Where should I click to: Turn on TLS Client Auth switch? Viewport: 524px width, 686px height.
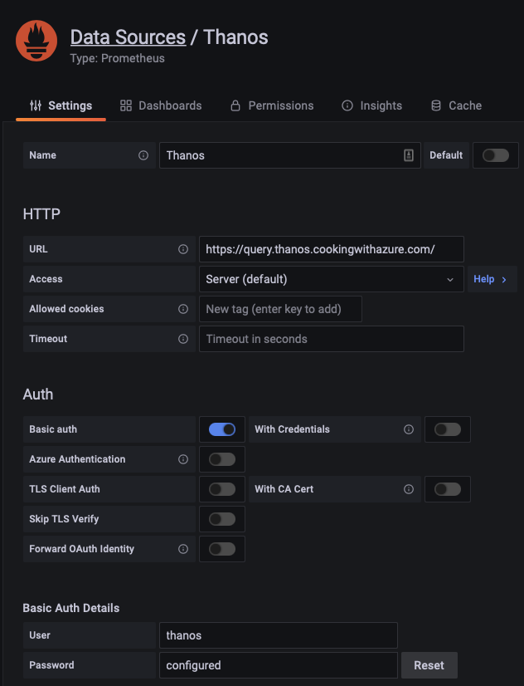click(222, 489)
